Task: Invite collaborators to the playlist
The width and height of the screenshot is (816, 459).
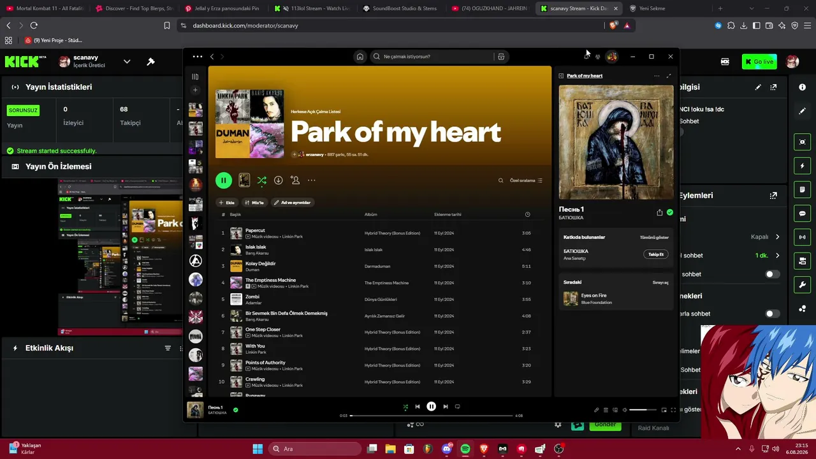Action: click(295, 180)
